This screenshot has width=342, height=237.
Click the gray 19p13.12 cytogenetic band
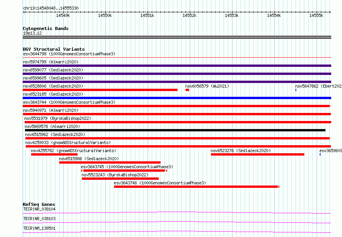tap(177, 37)
